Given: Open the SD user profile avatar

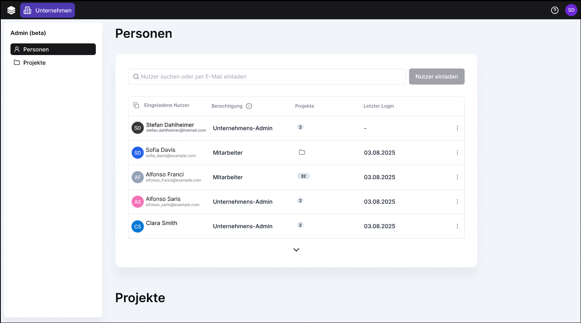Looking at the screenshot, I should click(x=571, y=10).
